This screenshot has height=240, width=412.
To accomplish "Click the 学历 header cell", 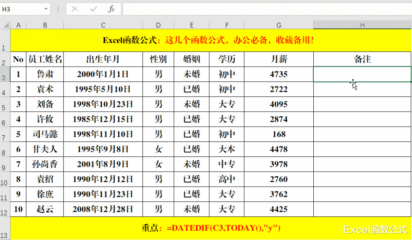I will click(x=226, y=59).
